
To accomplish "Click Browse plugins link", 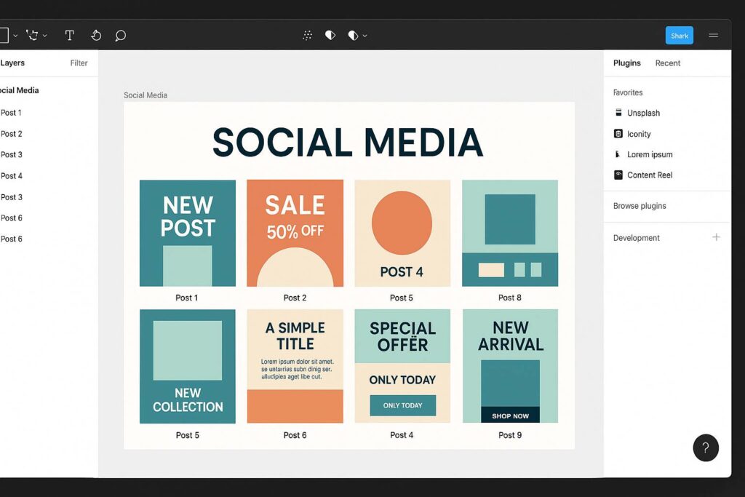I will click(640, 206).
